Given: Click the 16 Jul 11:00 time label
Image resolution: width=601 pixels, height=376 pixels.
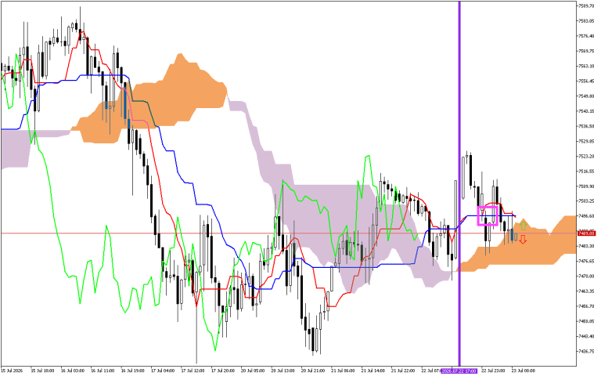Looking at the screenshot, I should pyautogui.click(x=103, y=371).
